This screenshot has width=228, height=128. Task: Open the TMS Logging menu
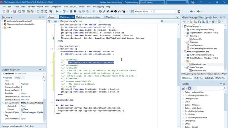pyautogui.click(x=98, y=7)
